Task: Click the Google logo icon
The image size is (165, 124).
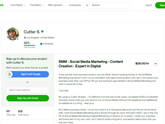Action: point(10,74)
